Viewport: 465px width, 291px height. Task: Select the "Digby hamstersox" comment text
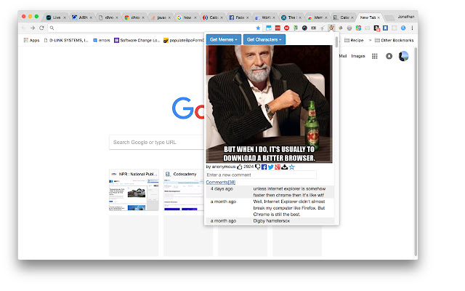click(x=271, y=221)
